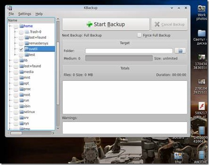Viewport: 209px width, 165px height.
Task: Select the selinux tree row label
Action: [29, 112]
